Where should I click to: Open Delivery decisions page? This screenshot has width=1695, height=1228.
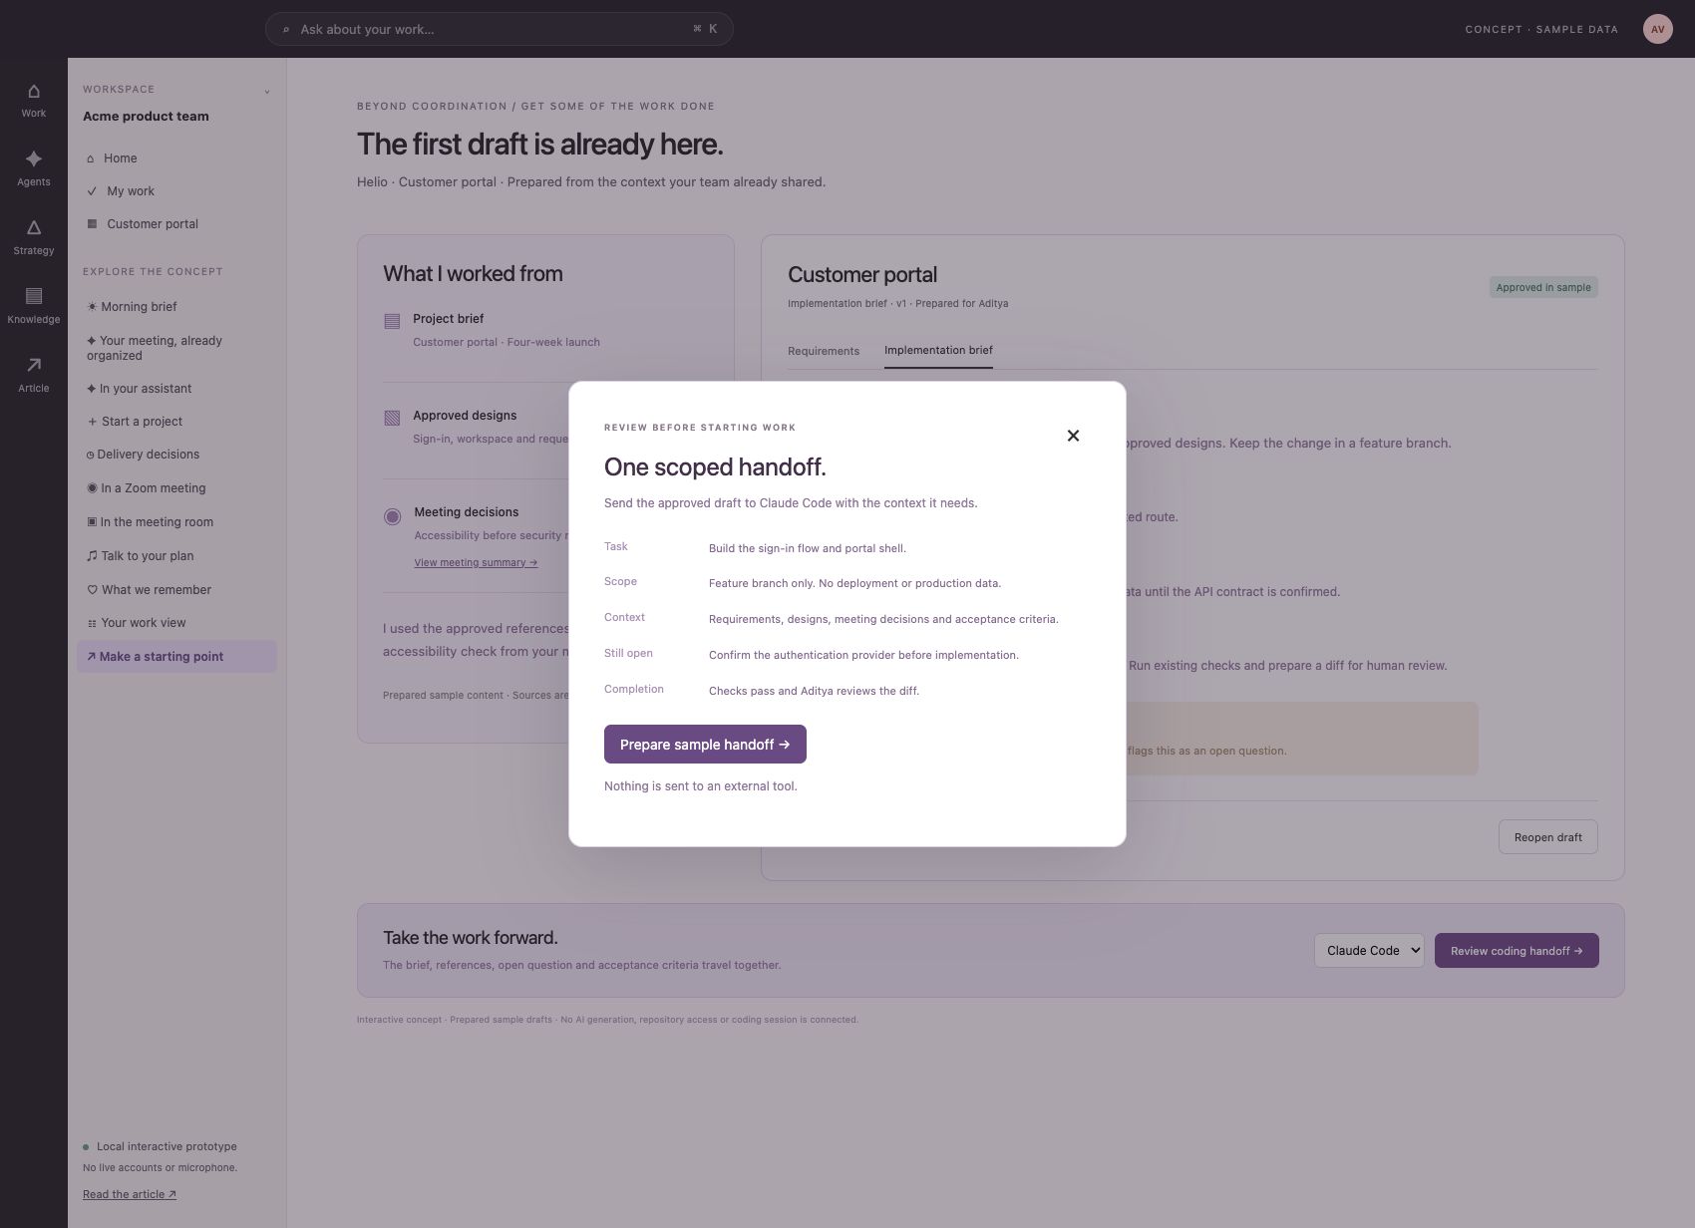[176, 455]
